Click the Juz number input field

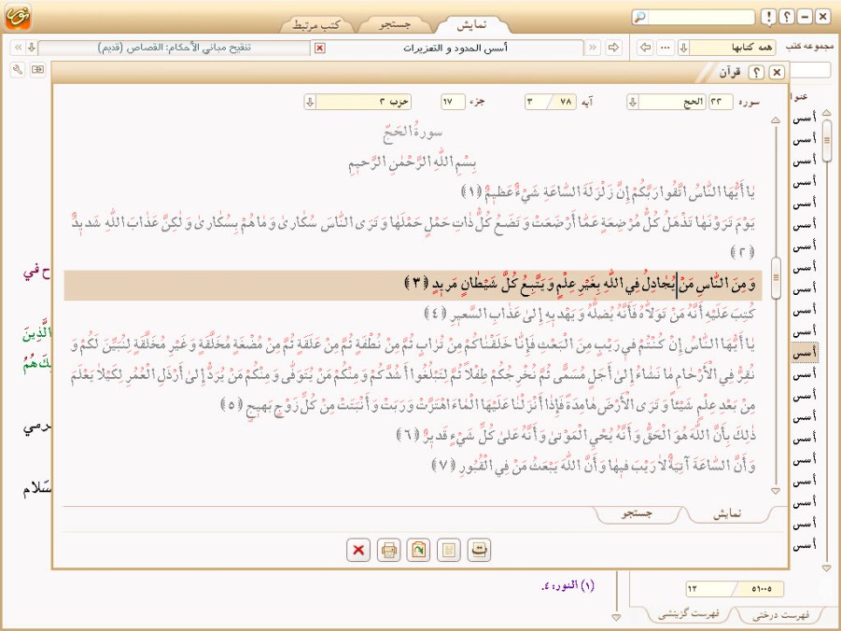click(x=452, y=102)
